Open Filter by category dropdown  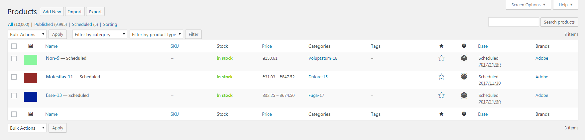[x=100, y=35]
